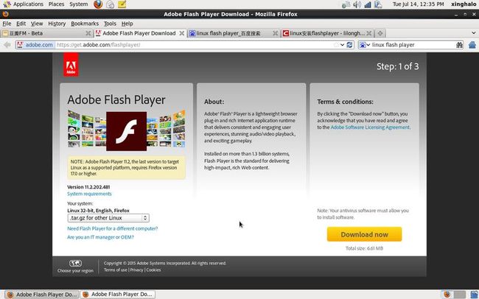Close the linux flash player search tab
479x299 pixels.
275,33
